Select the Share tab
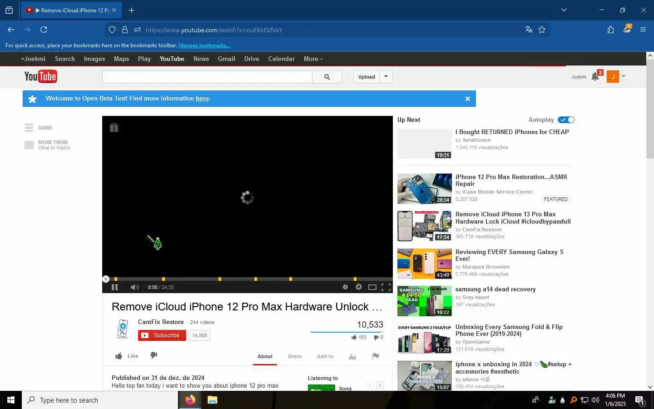Viewport: 654px width, 409px height. (295, 356)
